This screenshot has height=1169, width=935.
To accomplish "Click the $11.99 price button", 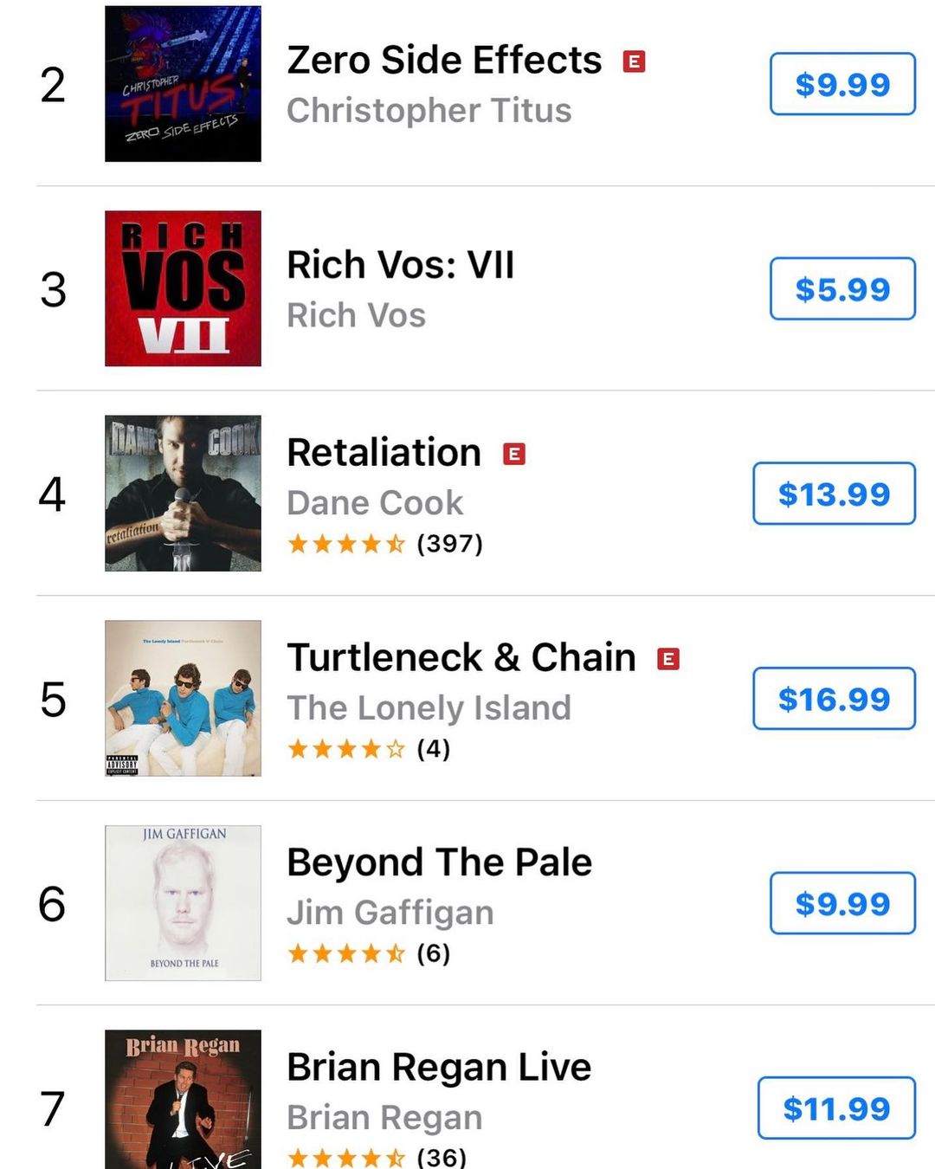I will pyautogui.click(x=836, y=1108).
